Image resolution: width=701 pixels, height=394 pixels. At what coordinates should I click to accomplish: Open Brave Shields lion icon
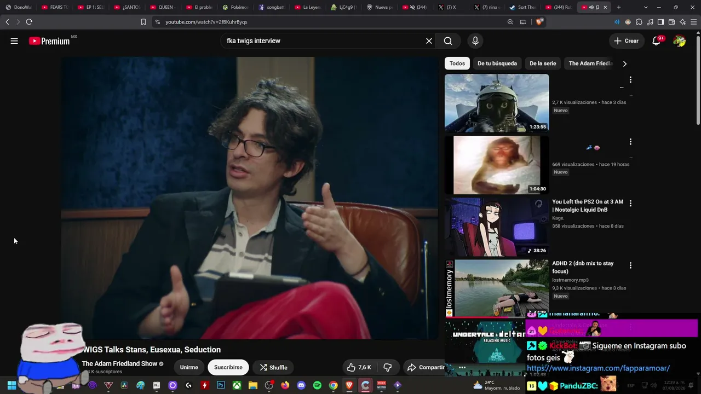tap(539, 22)
